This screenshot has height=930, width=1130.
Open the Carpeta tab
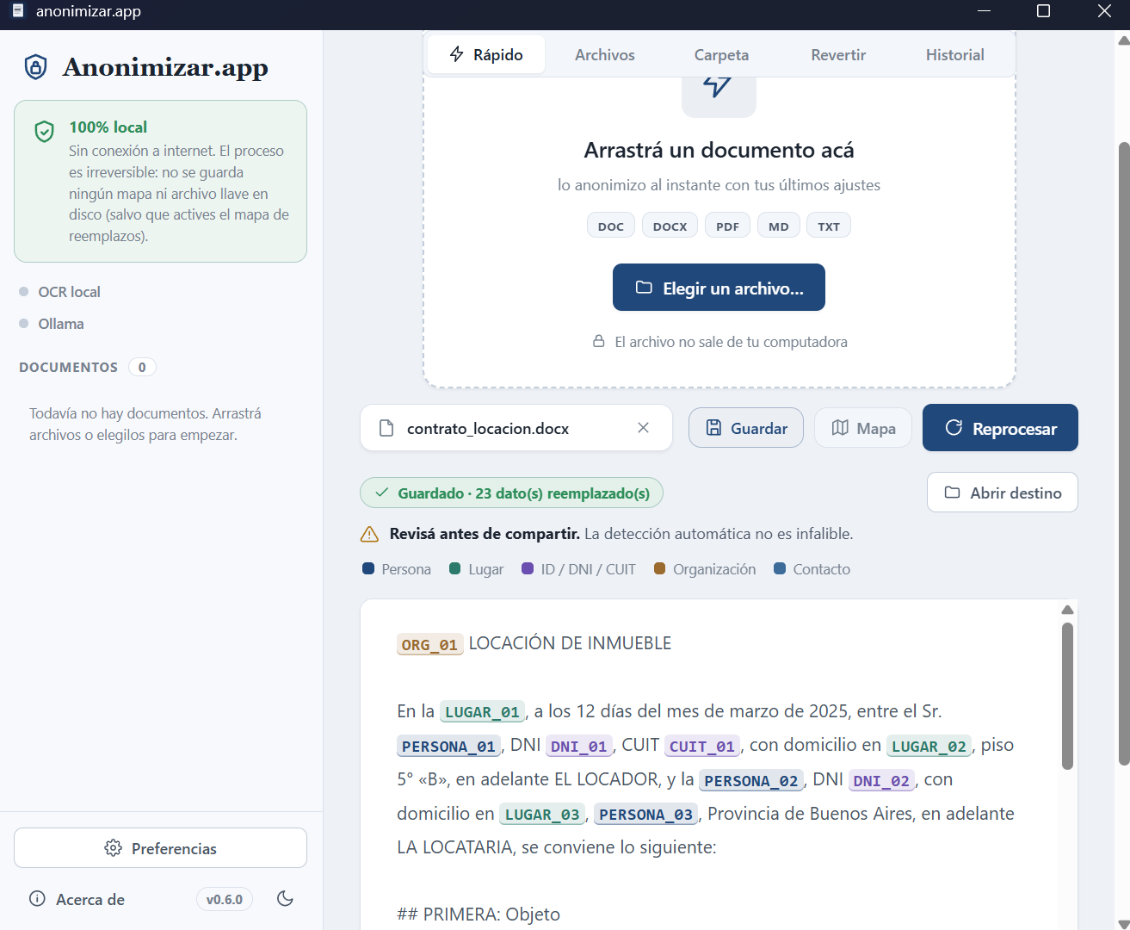point(721,54)
